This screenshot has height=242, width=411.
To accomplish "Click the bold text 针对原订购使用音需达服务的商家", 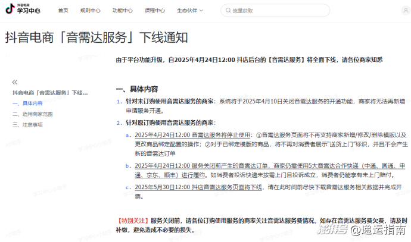I will 169,123.
